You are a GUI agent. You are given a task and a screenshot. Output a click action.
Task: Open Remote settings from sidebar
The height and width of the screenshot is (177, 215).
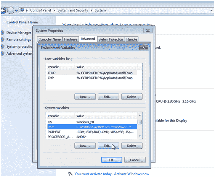pos(19,40)
